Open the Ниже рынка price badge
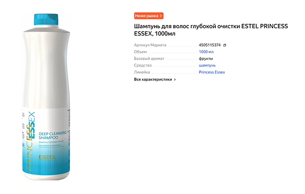 [x=149, y=16]
